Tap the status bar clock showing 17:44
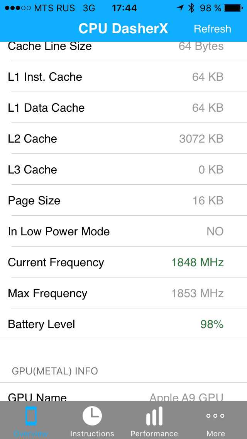 [124, 8]
